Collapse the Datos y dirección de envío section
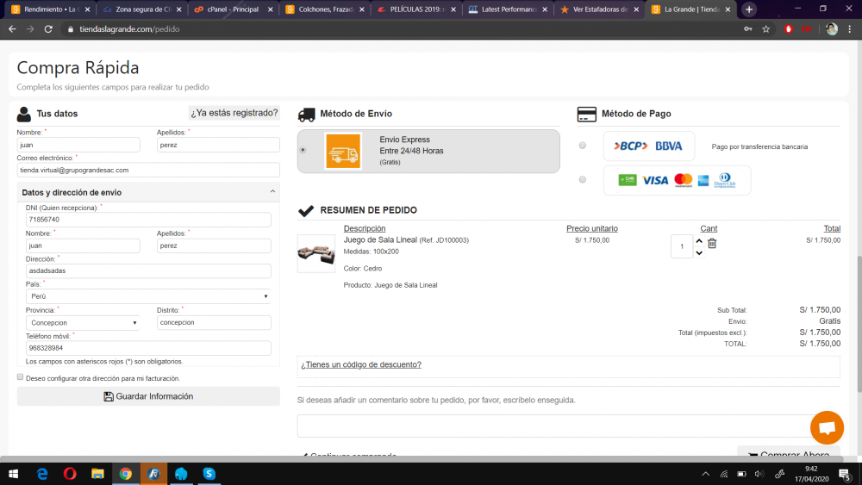This screenshot has width=862, height=485. coord(272,192)
